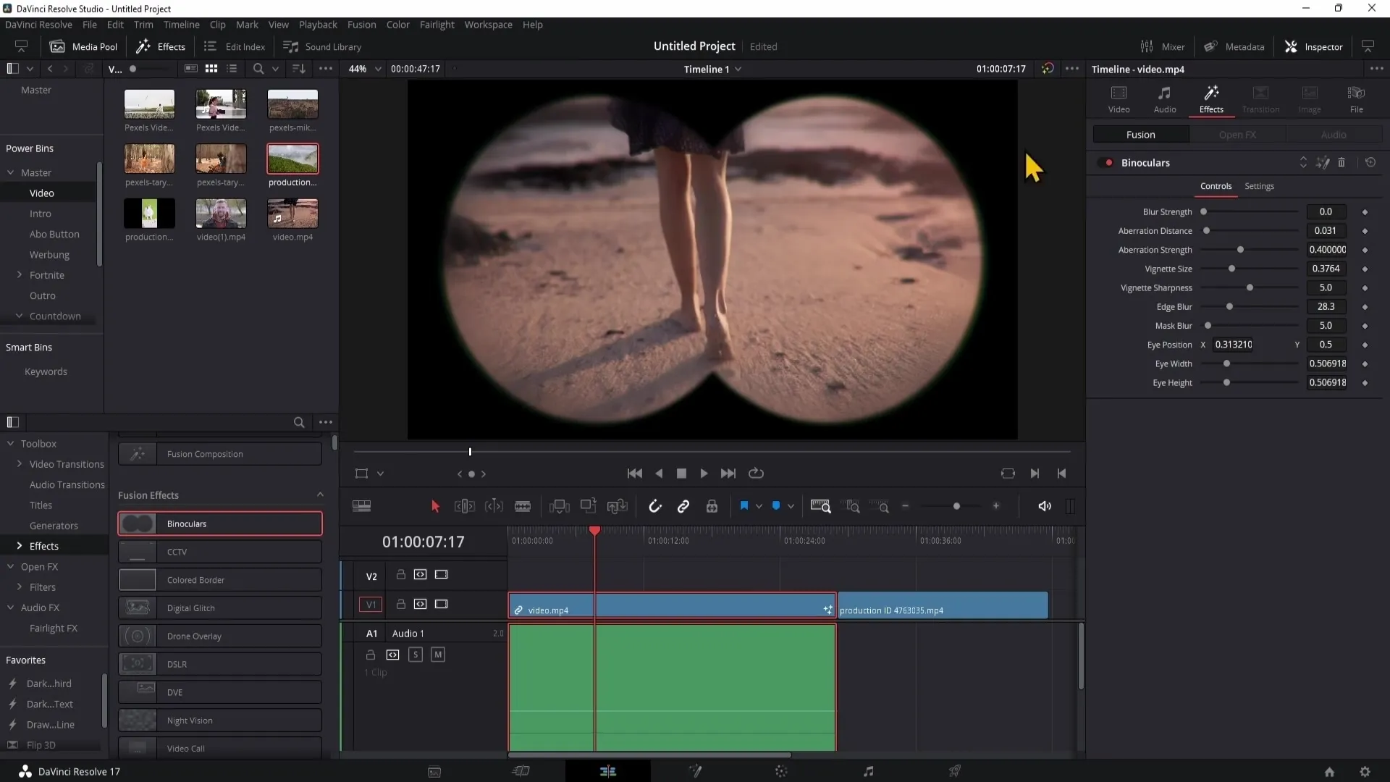Click the Binoculars fusion effect icon
Viewport: 1390px width, 782px height.
pyautogui.click(x=138, y=524)
